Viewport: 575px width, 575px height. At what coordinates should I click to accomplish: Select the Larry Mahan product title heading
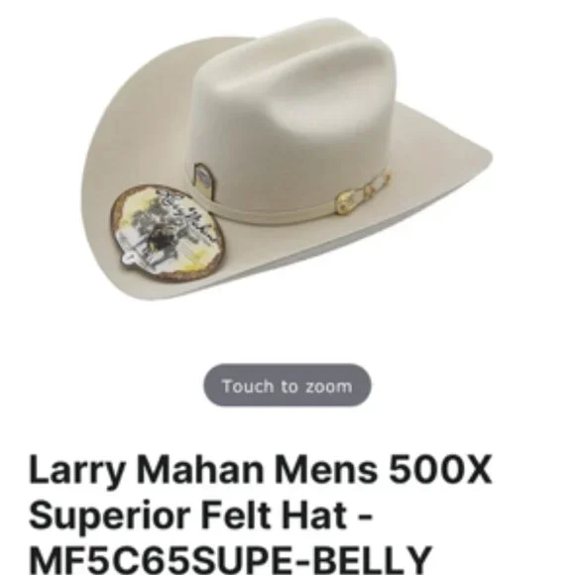tap(260, 514)
